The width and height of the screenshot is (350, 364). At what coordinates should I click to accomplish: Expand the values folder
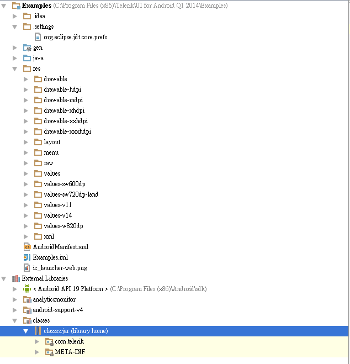[26, 173]
